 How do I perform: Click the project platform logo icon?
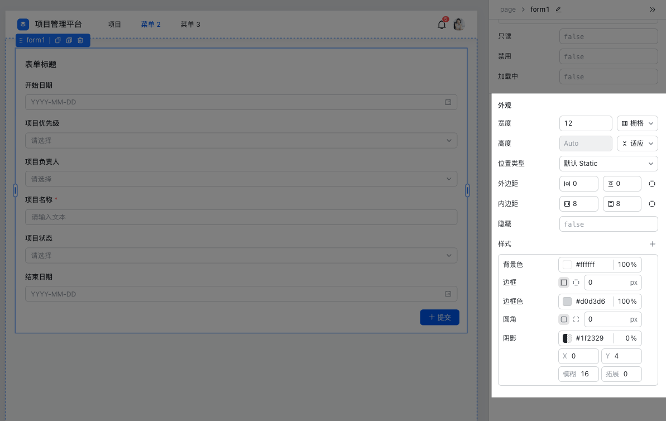[23, 24]
